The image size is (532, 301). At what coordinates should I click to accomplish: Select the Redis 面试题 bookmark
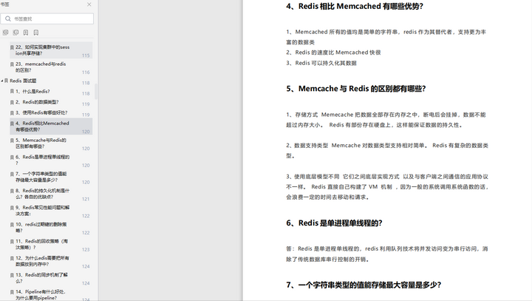click(23, 81)
